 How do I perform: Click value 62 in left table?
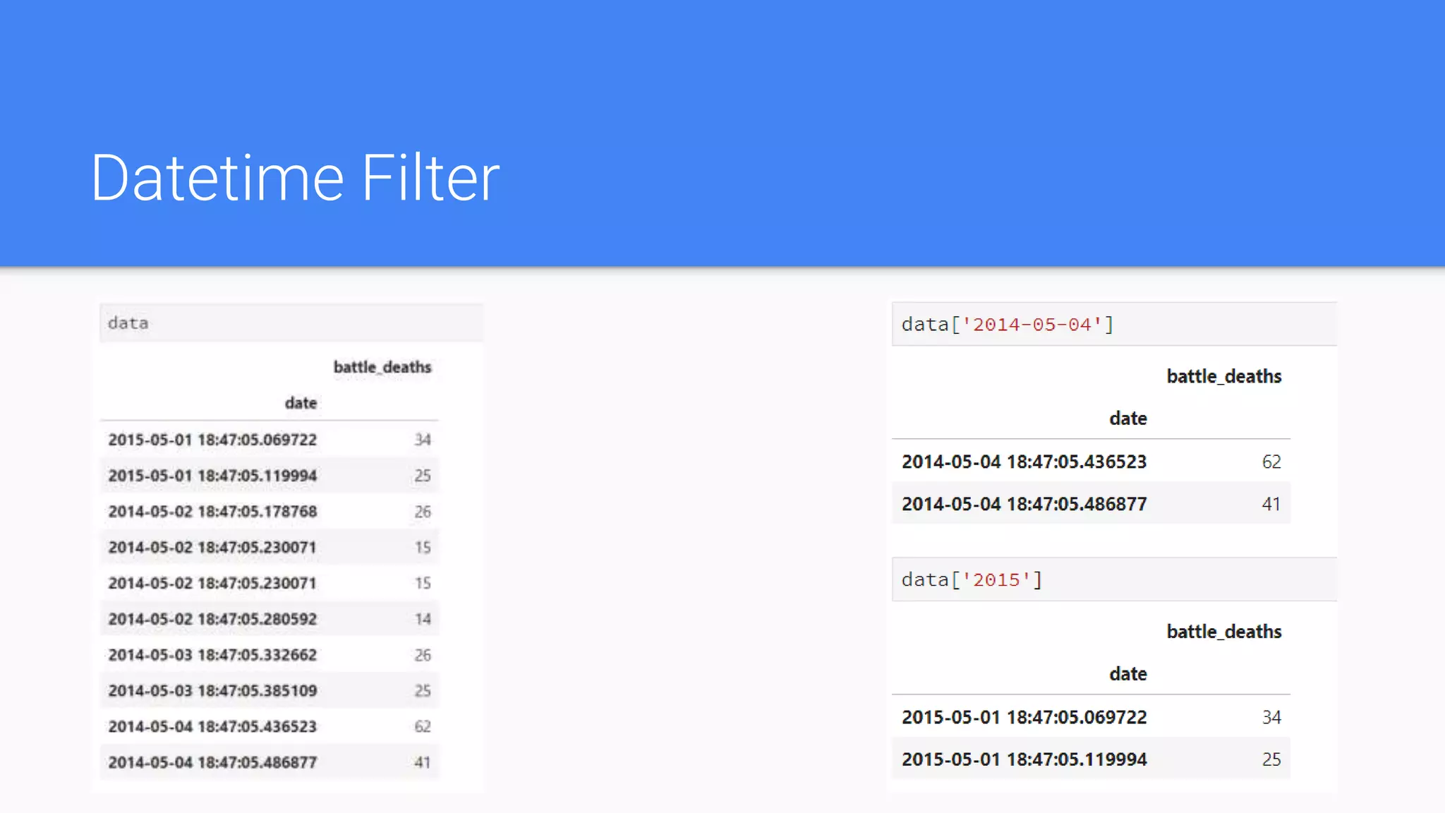422,727
